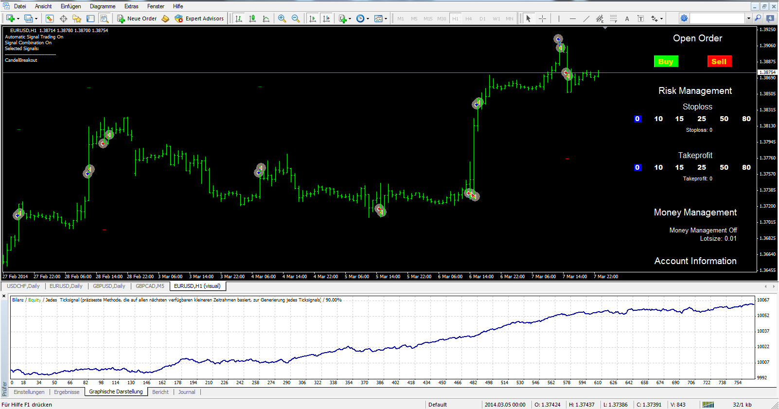Select the equidistant channel tool
779x409 pixels.
(600, 18)
